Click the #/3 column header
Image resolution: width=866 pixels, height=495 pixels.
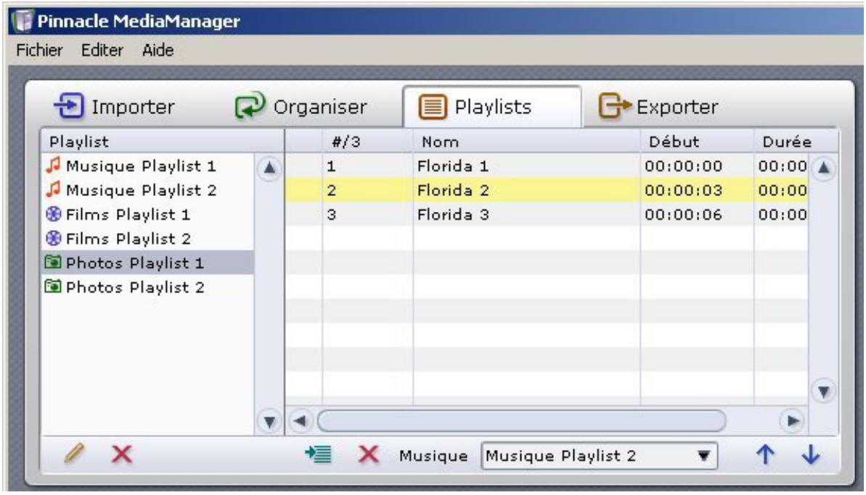[368, 142]
